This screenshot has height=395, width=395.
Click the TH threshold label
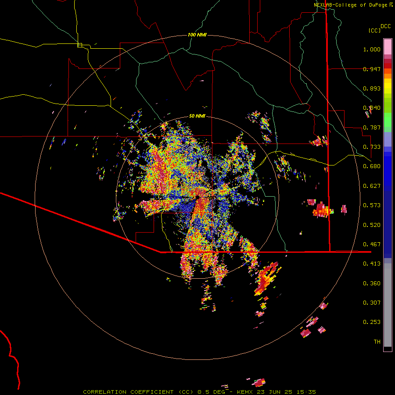click(x=377, y=342)
